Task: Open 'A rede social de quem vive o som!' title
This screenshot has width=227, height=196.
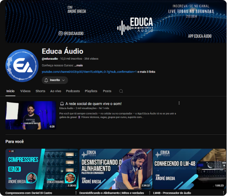Action: click(x=93, y=104)
